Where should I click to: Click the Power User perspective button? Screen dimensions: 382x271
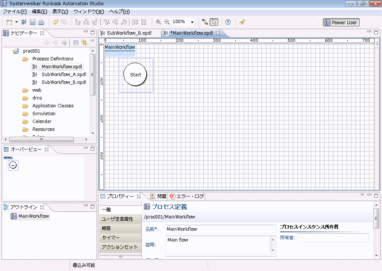pos(341,22)
